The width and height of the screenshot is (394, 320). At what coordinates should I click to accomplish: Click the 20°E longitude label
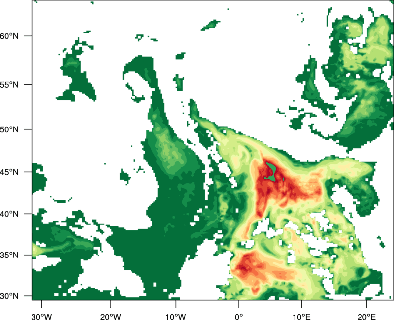[x=366, y=317]
